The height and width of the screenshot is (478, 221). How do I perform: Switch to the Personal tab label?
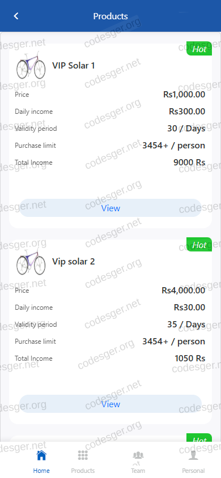193,471
